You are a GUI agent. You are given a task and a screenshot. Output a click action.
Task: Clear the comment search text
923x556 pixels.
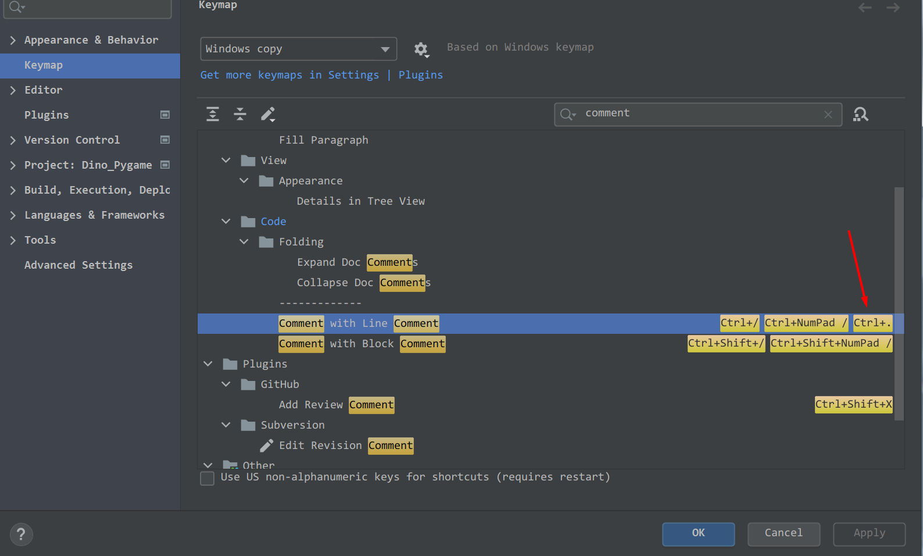point(828,115)
